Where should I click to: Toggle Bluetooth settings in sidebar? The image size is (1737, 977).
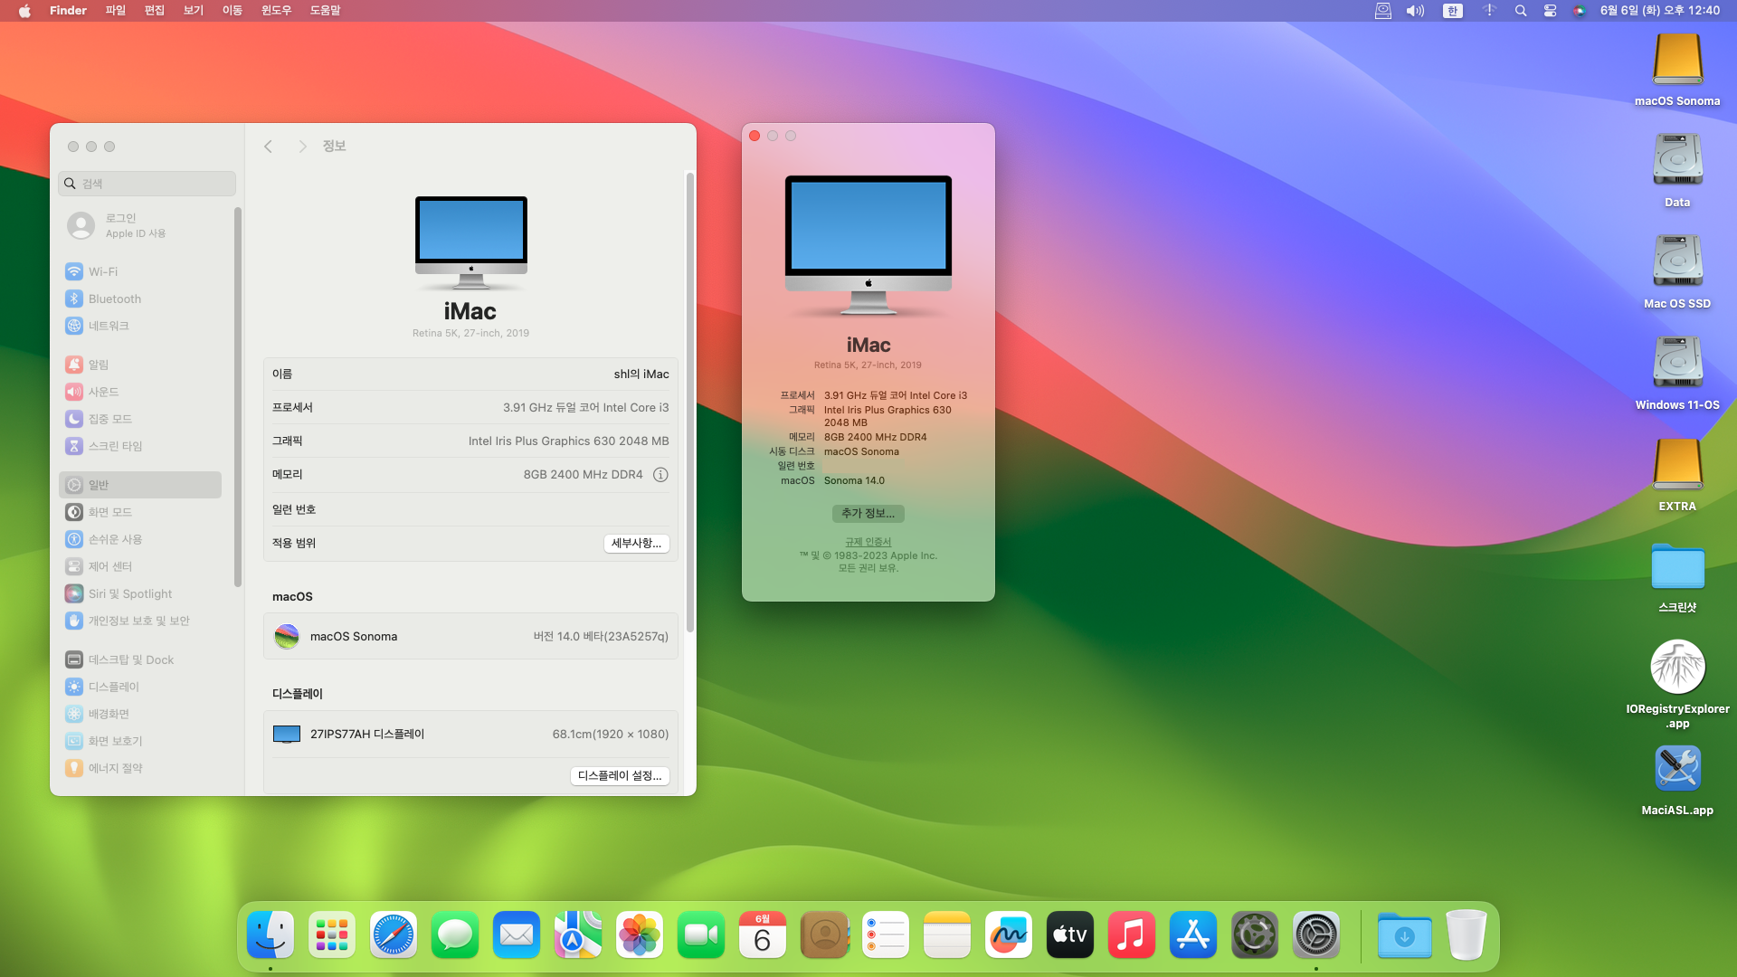pos(115,299)
